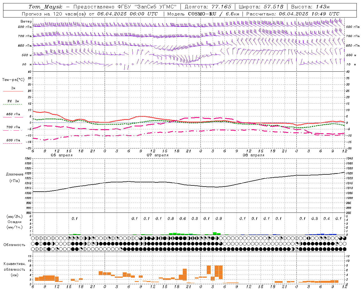This screenshot has width=361, height=289.
Task: Click the Td 2м green dotted legend line
Action: pos(12,104)
